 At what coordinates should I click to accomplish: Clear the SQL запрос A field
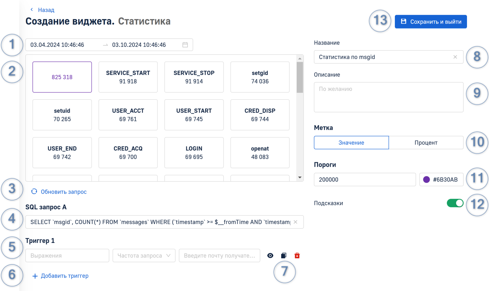[296, 222]
